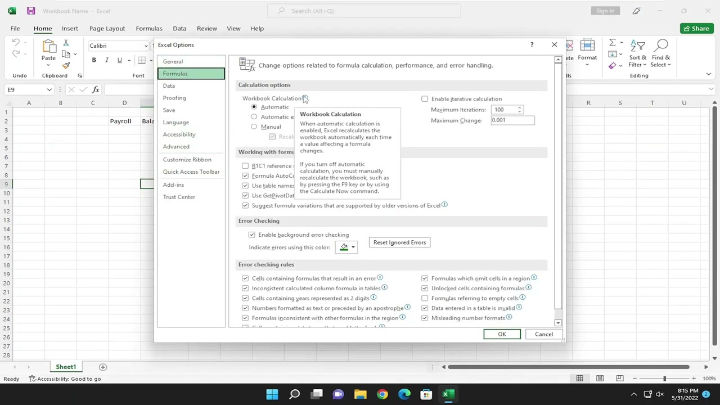Viewport: 720px width, 405px height.
Task: Click the AutoSum sigma icon
Action: click(x=612, y=43)
